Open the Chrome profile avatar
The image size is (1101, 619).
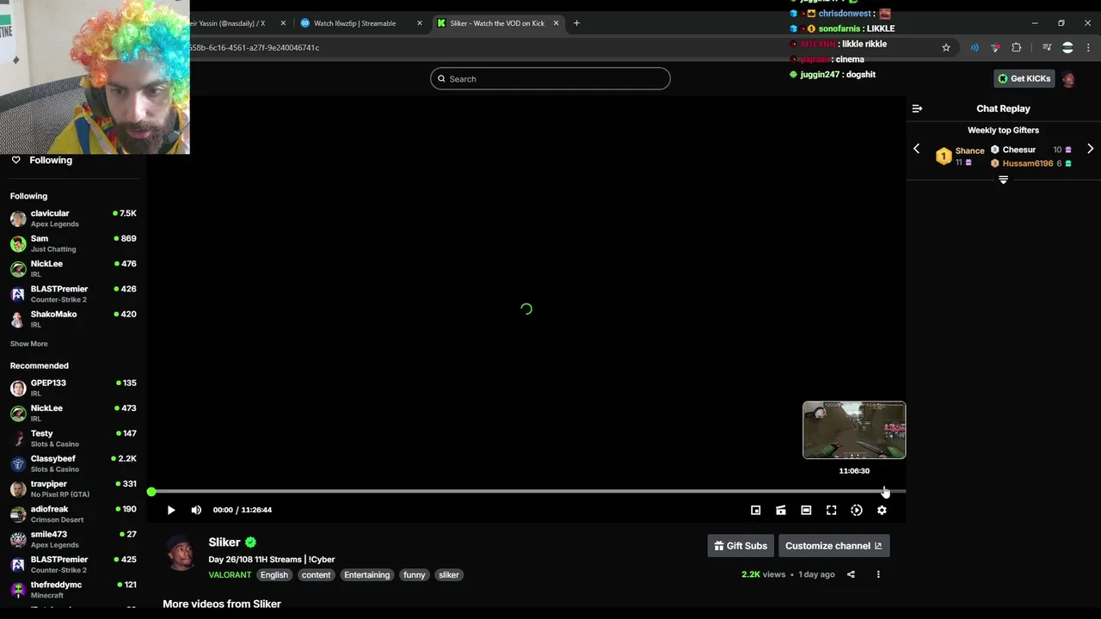(1067, 47)
